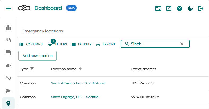Click the Add new location button
The height and width of the screenshot is (109, 209).
coord(37,56)
